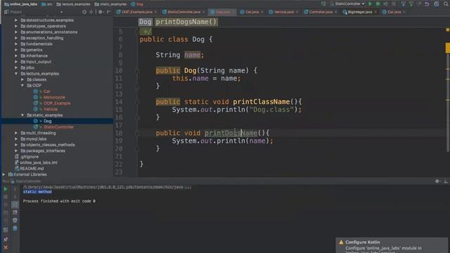Click the undo arrow in the top toolbar
The width and height of the screenshot is (450, 253).
427,4
